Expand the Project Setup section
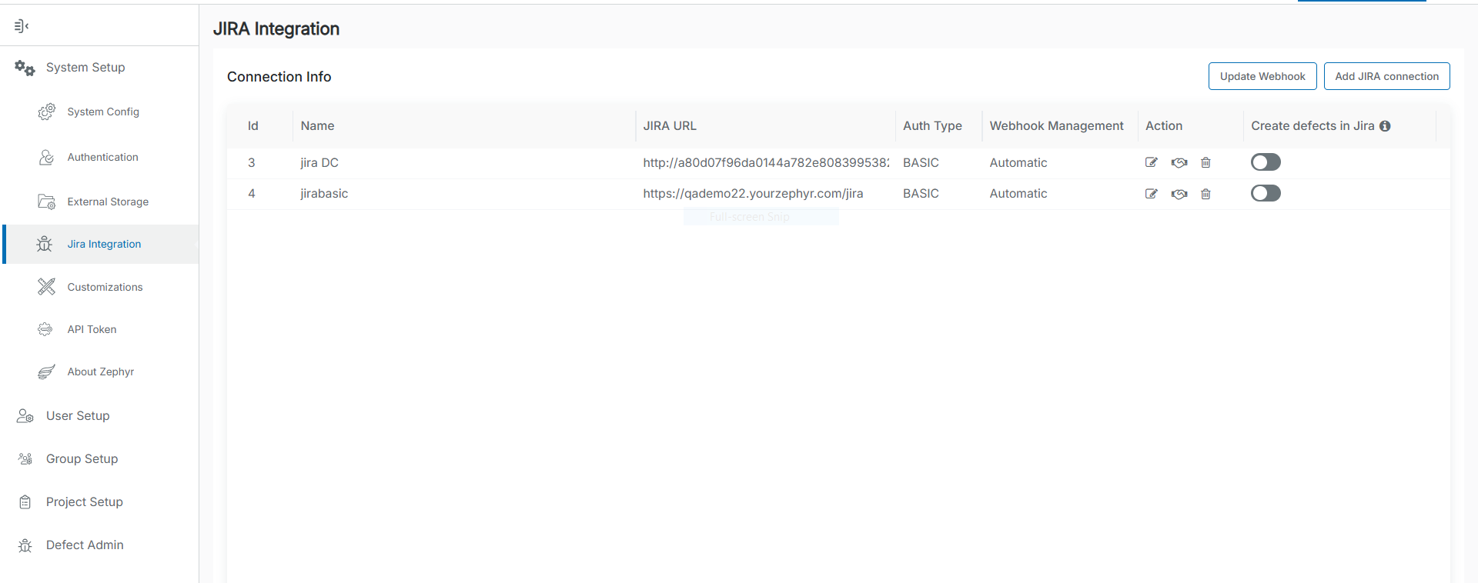1478x583 pixels. click(84, 502)
